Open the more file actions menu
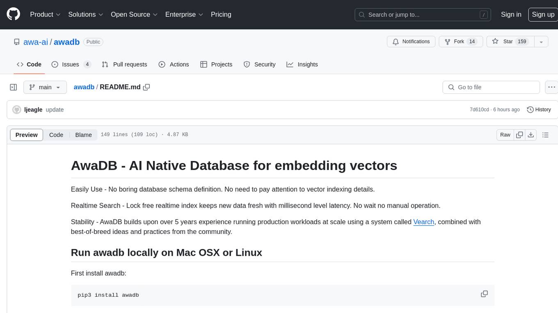This screenshot has width=558, height=313. tap(551, 87)
